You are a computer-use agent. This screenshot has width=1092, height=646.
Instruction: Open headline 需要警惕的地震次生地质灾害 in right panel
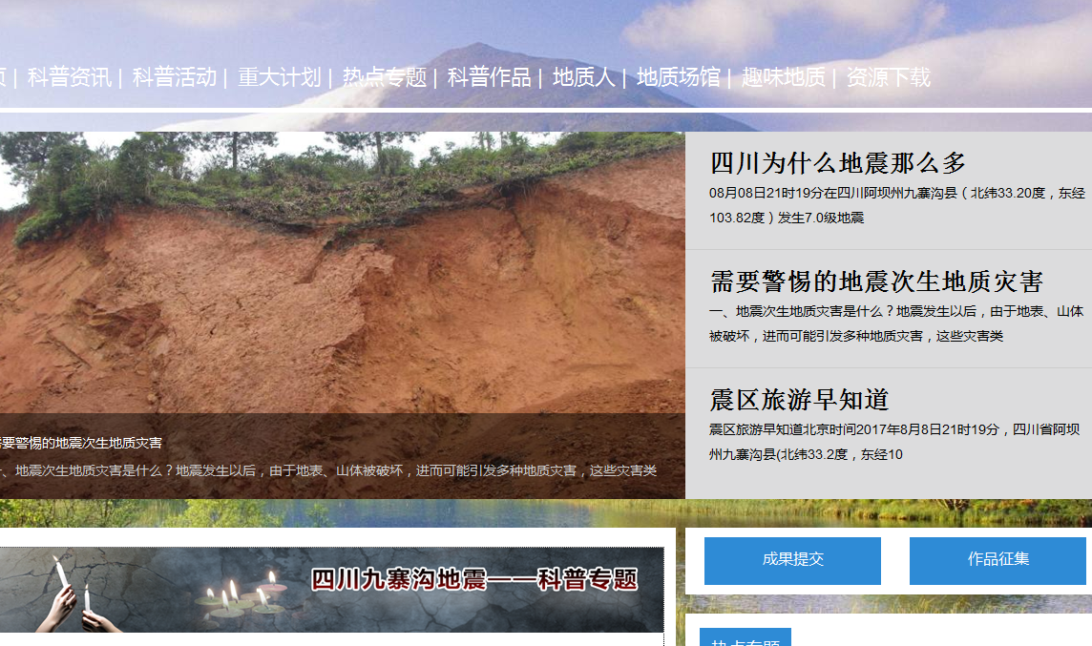(x=876, y=281)
